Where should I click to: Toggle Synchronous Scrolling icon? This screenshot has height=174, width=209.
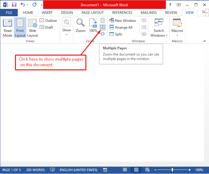(x=144, y=27)
